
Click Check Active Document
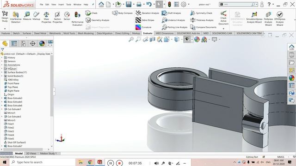point(223,18)
